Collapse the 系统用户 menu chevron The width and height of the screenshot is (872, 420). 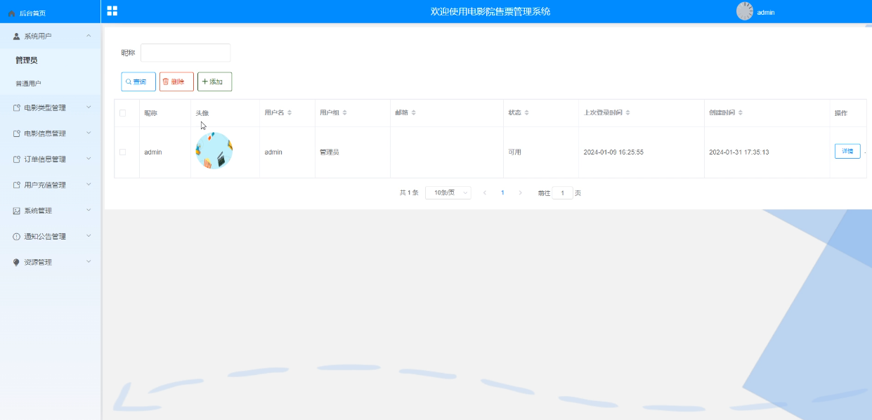pos(89,35)
